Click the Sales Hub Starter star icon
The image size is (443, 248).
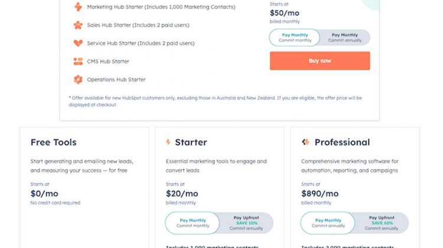[78, 25]
